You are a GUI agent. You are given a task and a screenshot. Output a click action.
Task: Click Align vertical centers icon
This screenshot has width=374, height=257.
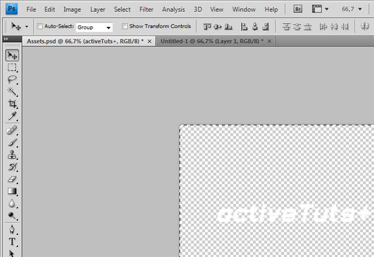tap(218, 26)
